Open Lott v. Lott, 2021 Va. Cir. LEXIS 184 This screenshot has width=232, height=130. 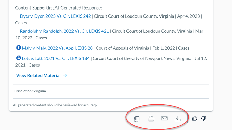(56, 58)
